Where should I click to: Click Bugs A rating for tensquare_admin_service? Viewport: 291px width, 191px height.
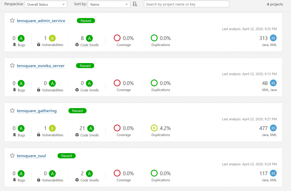pos(21,38)
